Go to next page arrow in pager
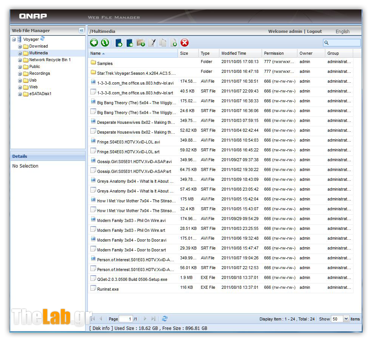 click(145, 319)
